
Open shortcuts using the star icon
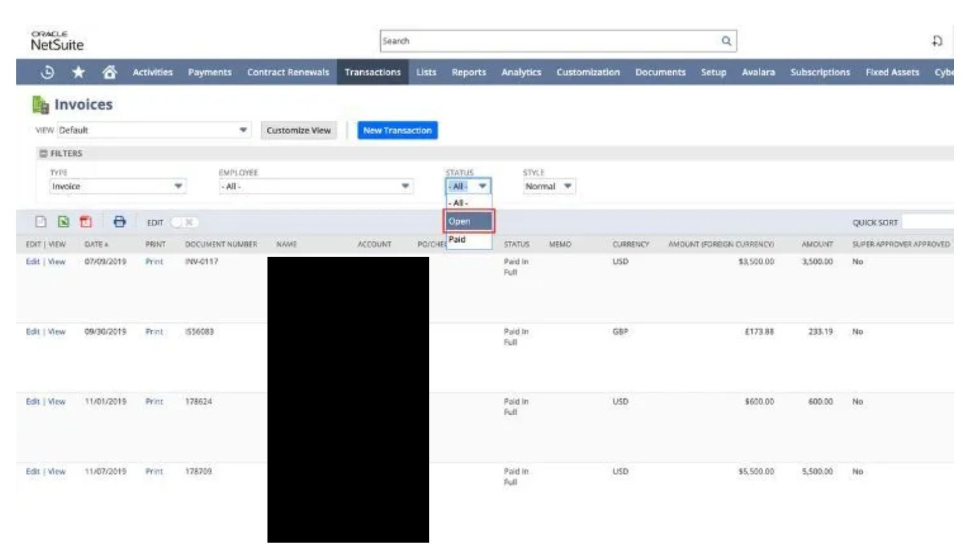pyautogui.click(x=77, y=72)
